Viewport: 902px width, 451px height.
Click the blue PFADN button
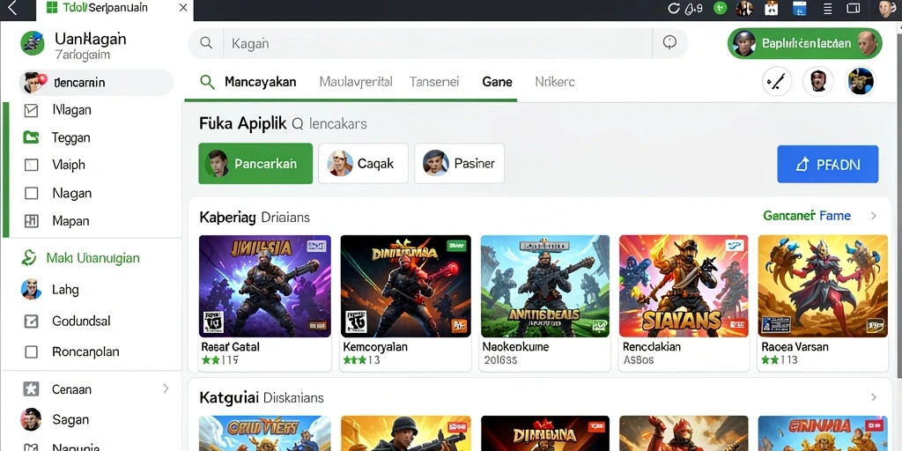click(827, 165)
